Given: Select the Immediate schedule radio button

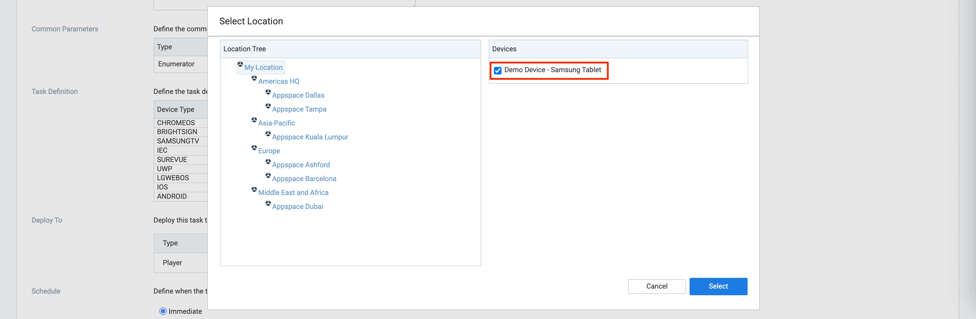Looking at the screenshot, I should click(163, 311).
